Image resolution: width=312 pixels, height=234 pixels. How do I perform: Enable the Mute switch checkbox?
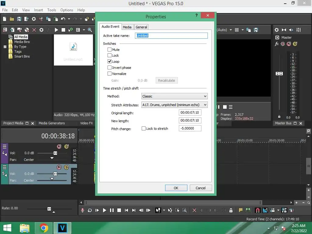point(109,50)
